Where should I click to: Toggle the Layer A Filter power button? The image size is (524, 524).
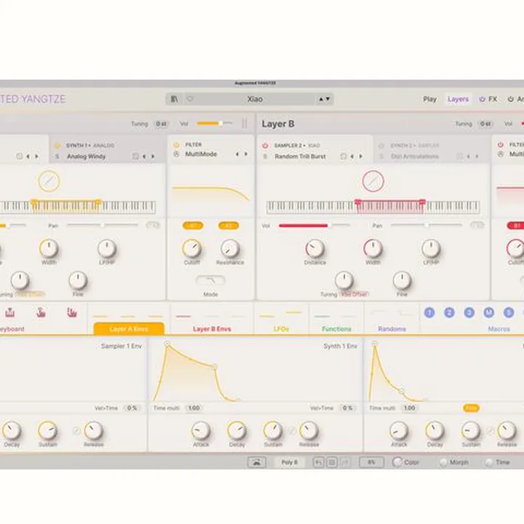[176, 145]
